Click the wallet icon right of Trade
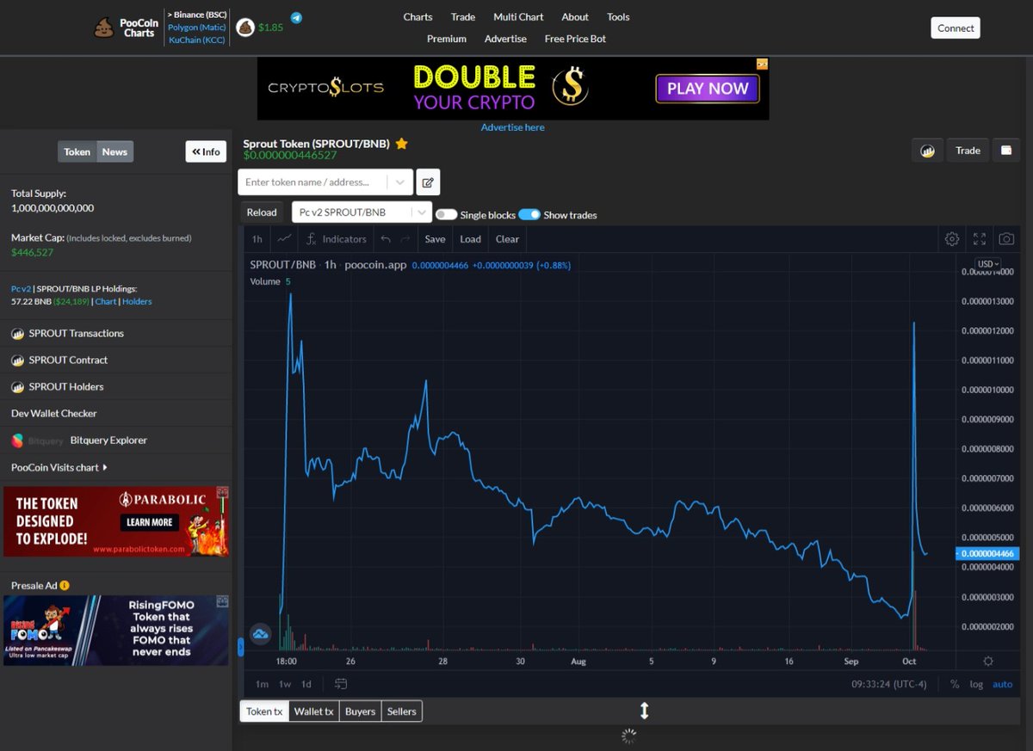 (x=1005, y=151)
